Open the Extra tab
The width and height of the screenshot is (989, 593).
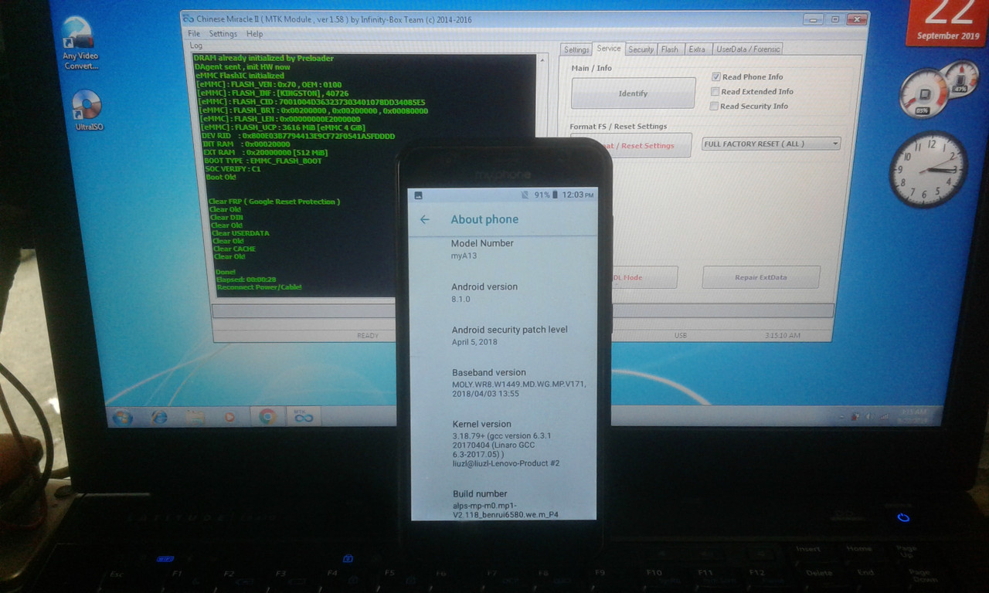coord(697,49)
